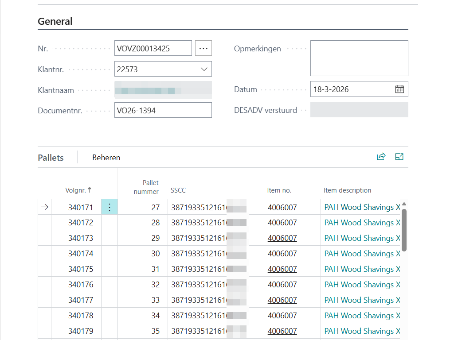The image size is (454, 340).
Task: Click the Documentnr. field VO26-1394
Action: point(163,110)
